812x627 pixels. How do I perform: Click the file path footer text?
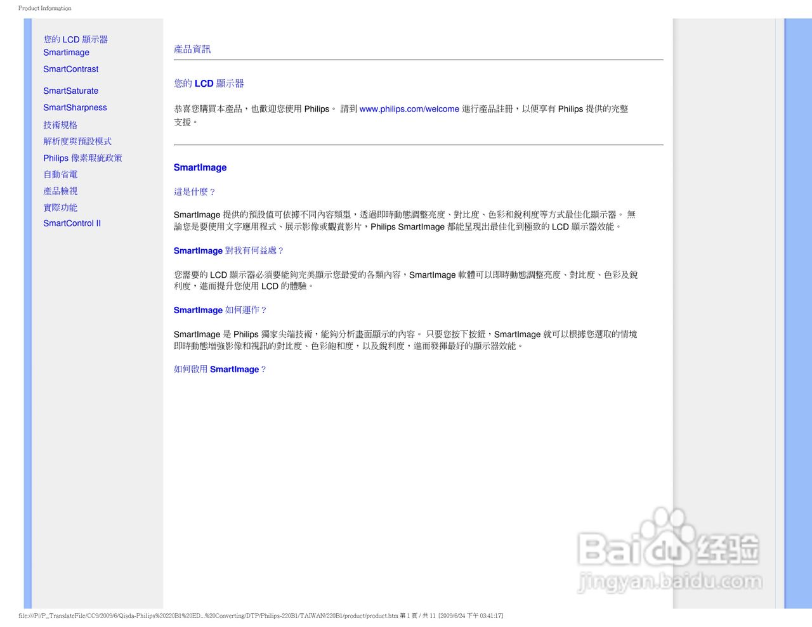pyautogui.click(x=261, y=616)
